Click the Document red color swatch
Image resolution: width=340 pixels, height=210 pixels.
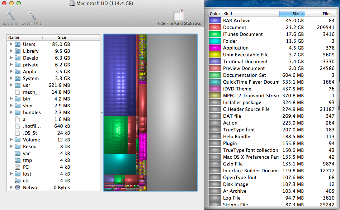coord(215,27)
